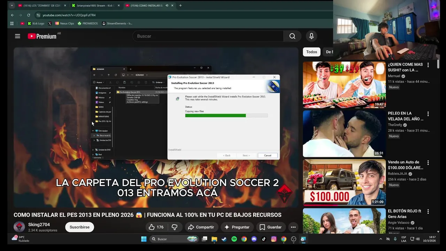The height and width of the screenshot is (251, 446).
Task: Click the YouTube search magnifier button
Action: (292, 36)
